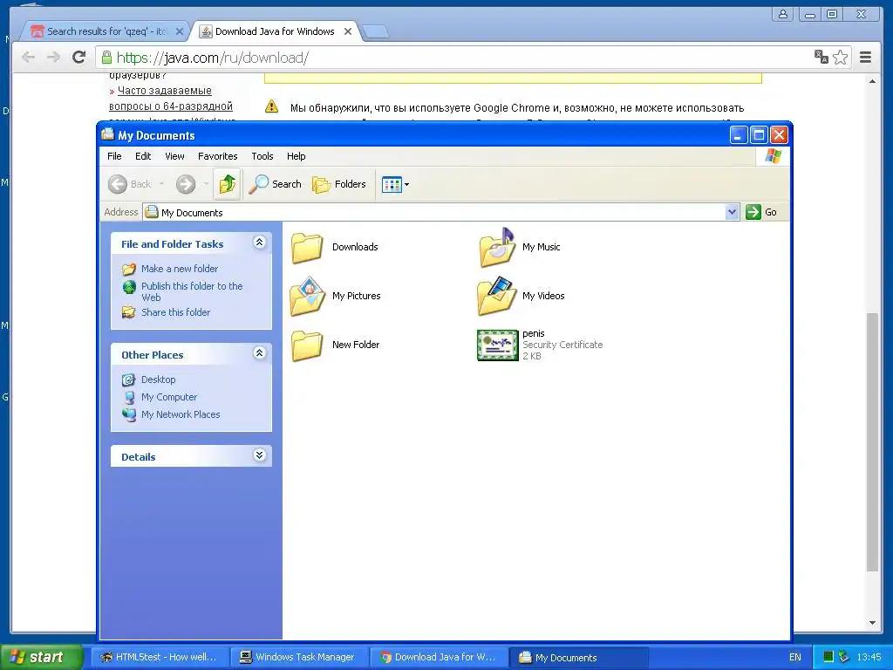The width and height of the screenshot is (893, 670).
Task: Click the EN language indicator
Action: 795,658
